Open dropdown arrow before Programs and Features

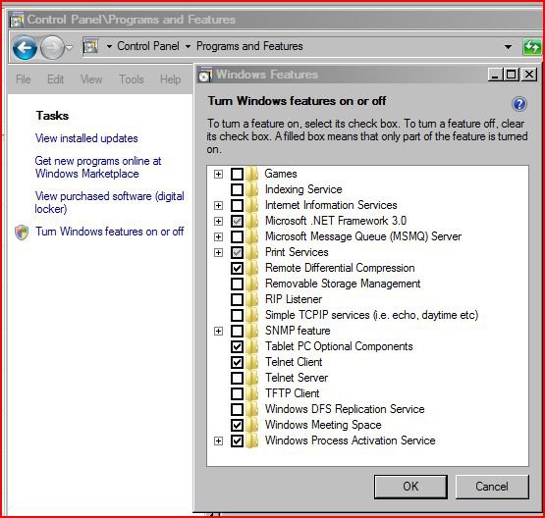tap(188, 46)
